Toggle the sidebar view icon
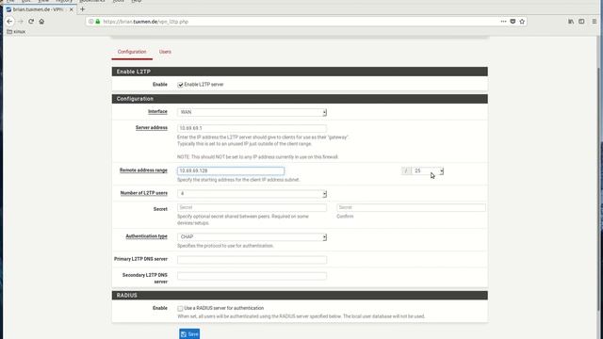Screen dimensions: 603x339 tap(581, 22)
